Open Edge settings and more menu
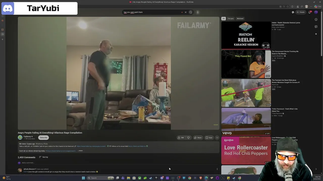This screenshot has height=181, width=323. (x=311, y=7)
